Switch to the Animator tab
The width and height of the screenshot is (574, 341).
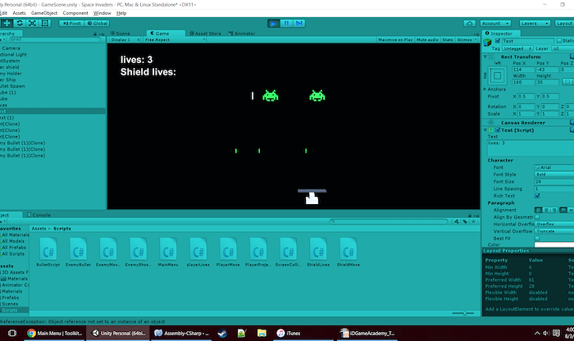(242, 34)
